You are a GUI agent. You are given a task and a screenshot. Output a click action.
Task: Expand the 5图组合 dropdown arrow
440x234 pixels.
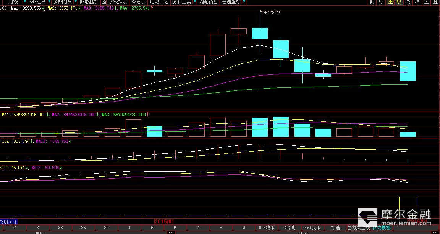point(49,2)
